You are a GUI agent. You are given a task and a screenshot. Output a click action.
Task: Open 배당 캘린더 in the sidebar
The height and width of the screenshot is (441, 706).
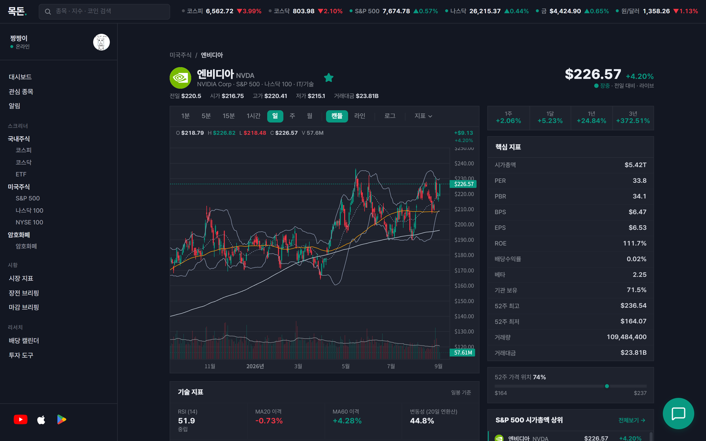pos(24,341)
